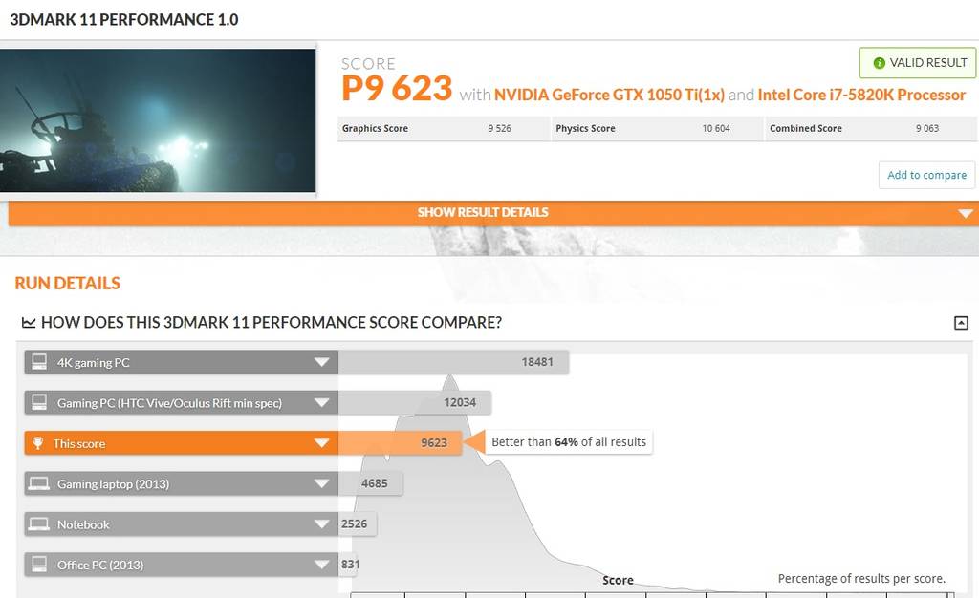Click the Notebook label
The image size is (979, 598).
pyautogui.click(x=83, y=525)
